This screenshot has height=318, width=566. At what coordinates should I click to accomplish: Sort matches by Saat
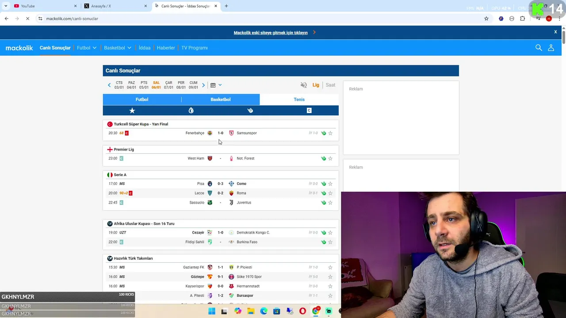[330, 85]
